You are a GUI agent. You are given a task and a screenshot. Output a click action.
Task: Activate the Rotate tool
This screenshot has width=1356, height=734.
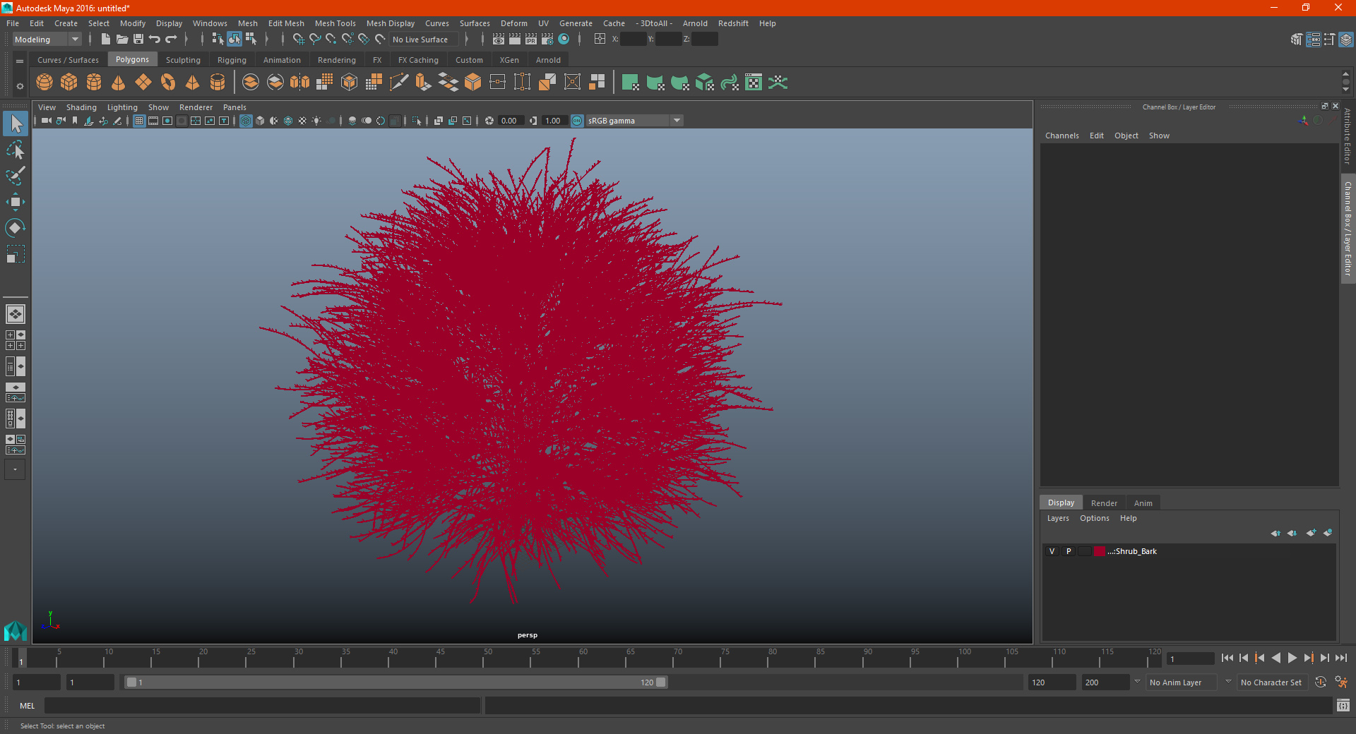[x=16, y=227]
